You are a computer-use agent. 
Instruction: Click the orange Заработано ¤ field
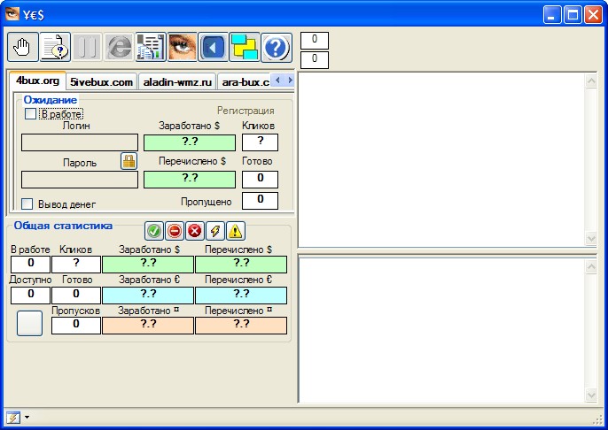coord(148,326)
